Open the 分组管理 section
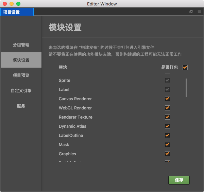This screenshot has height=192, width=204. click(21, 45)
